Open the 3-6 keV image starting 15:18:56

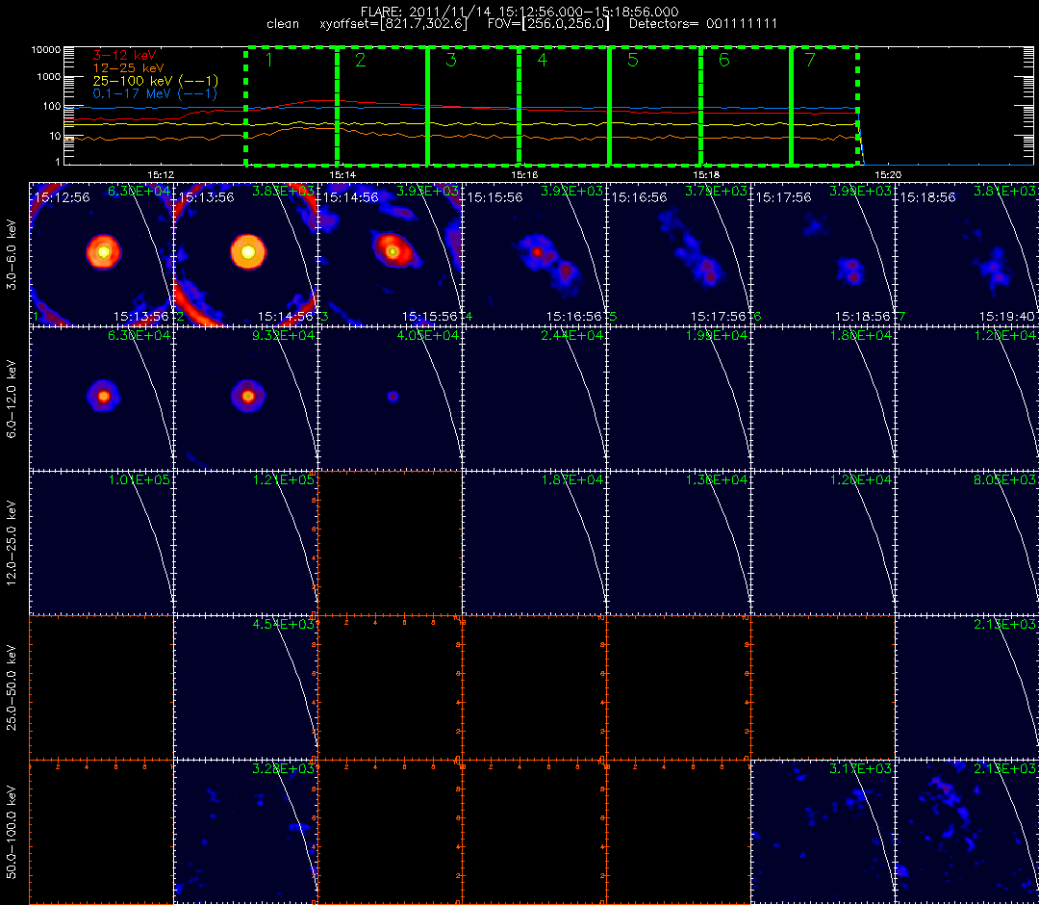pyautogui.click(x=968, y=254)
